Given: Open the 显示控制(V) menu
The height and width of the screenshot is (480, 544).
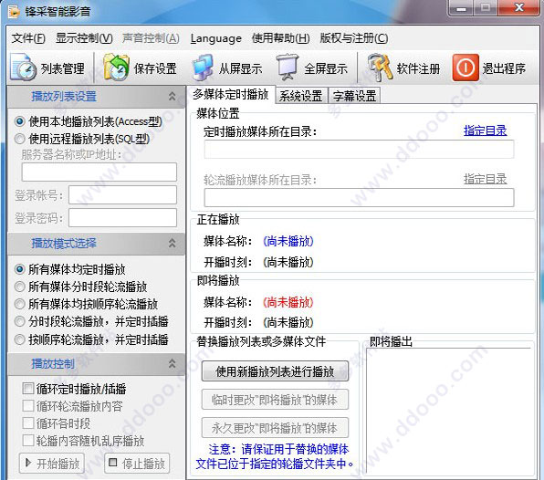Looking at the screenshot, I should point(84,38).
